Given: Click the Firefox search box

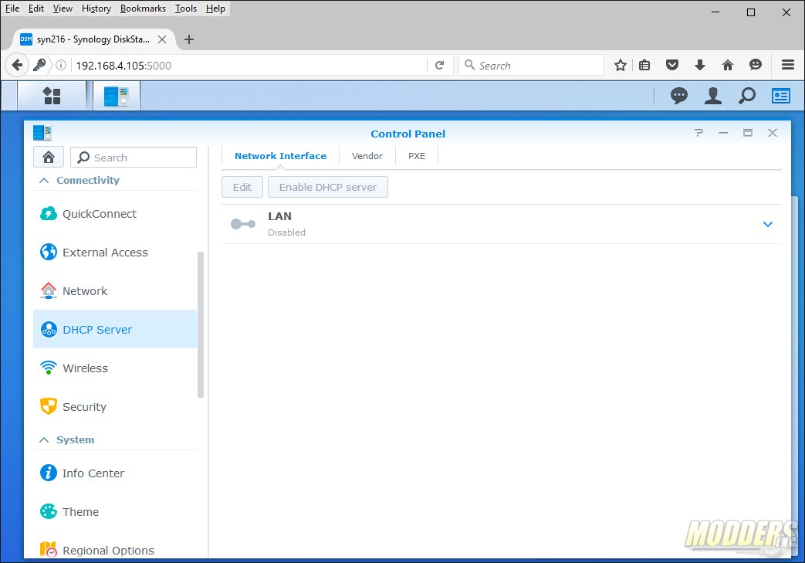Looking at the screenshot, I should 531,65.
